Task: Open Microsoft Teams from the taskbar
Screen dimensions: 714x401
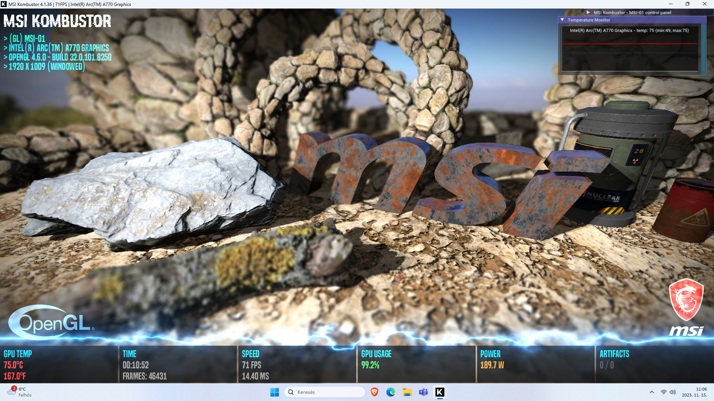Action: (423, 392)
